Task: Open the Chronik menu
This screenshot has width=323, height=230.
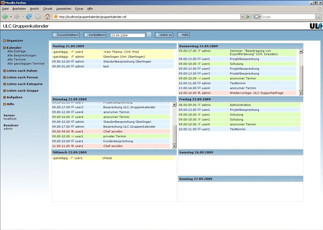Action: click(48, 9)
